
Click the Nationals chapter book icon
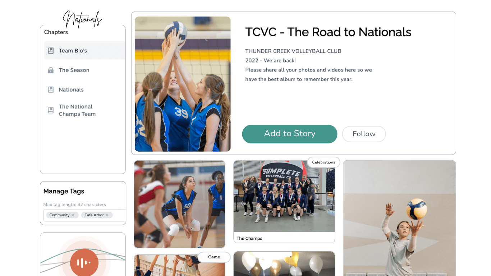point(51,89)
